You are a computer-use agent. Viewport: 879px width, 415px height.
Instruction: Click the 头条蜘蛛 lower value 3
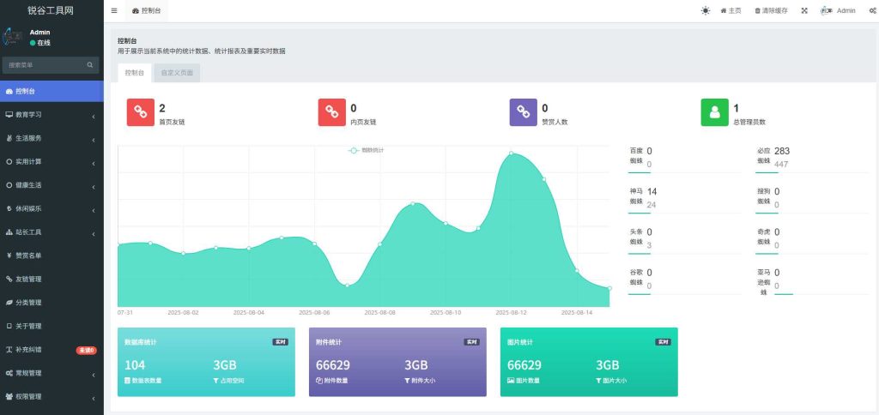pos(649,245)
